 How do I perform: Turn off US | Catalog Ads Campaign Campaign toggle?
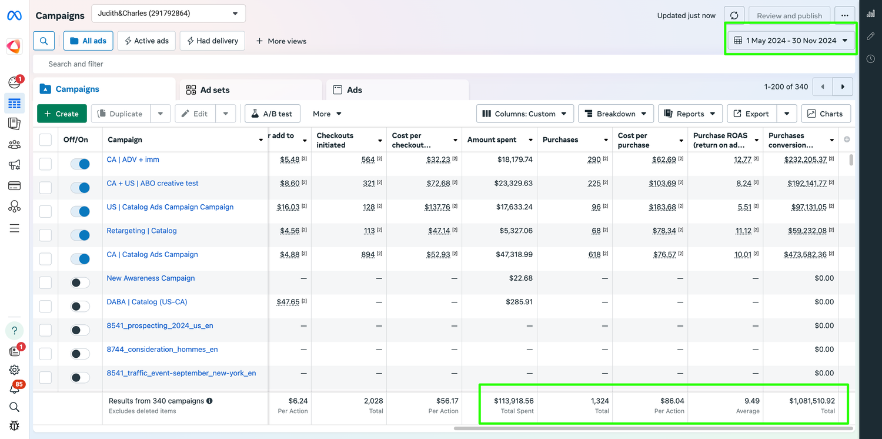click(80, 211)
